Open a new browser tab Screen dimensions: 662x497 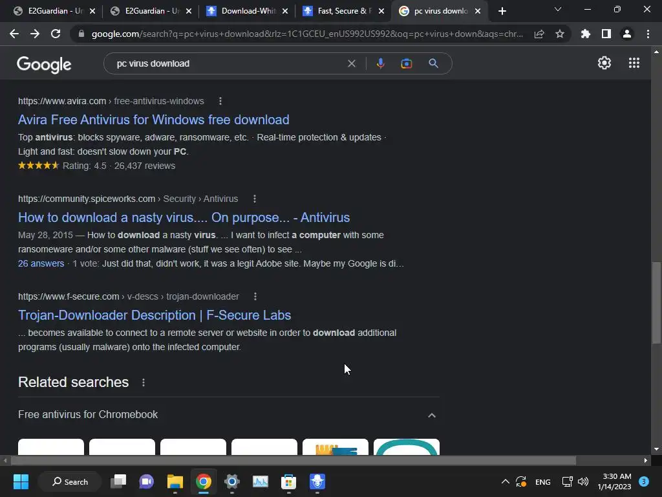[502, 11]
